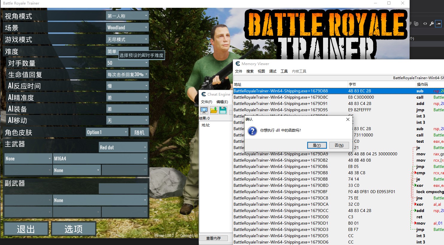Viewport: 444px width, 245px height.
Task: Open 文件 menu in Memory Viewer
Action: point(239,71)
